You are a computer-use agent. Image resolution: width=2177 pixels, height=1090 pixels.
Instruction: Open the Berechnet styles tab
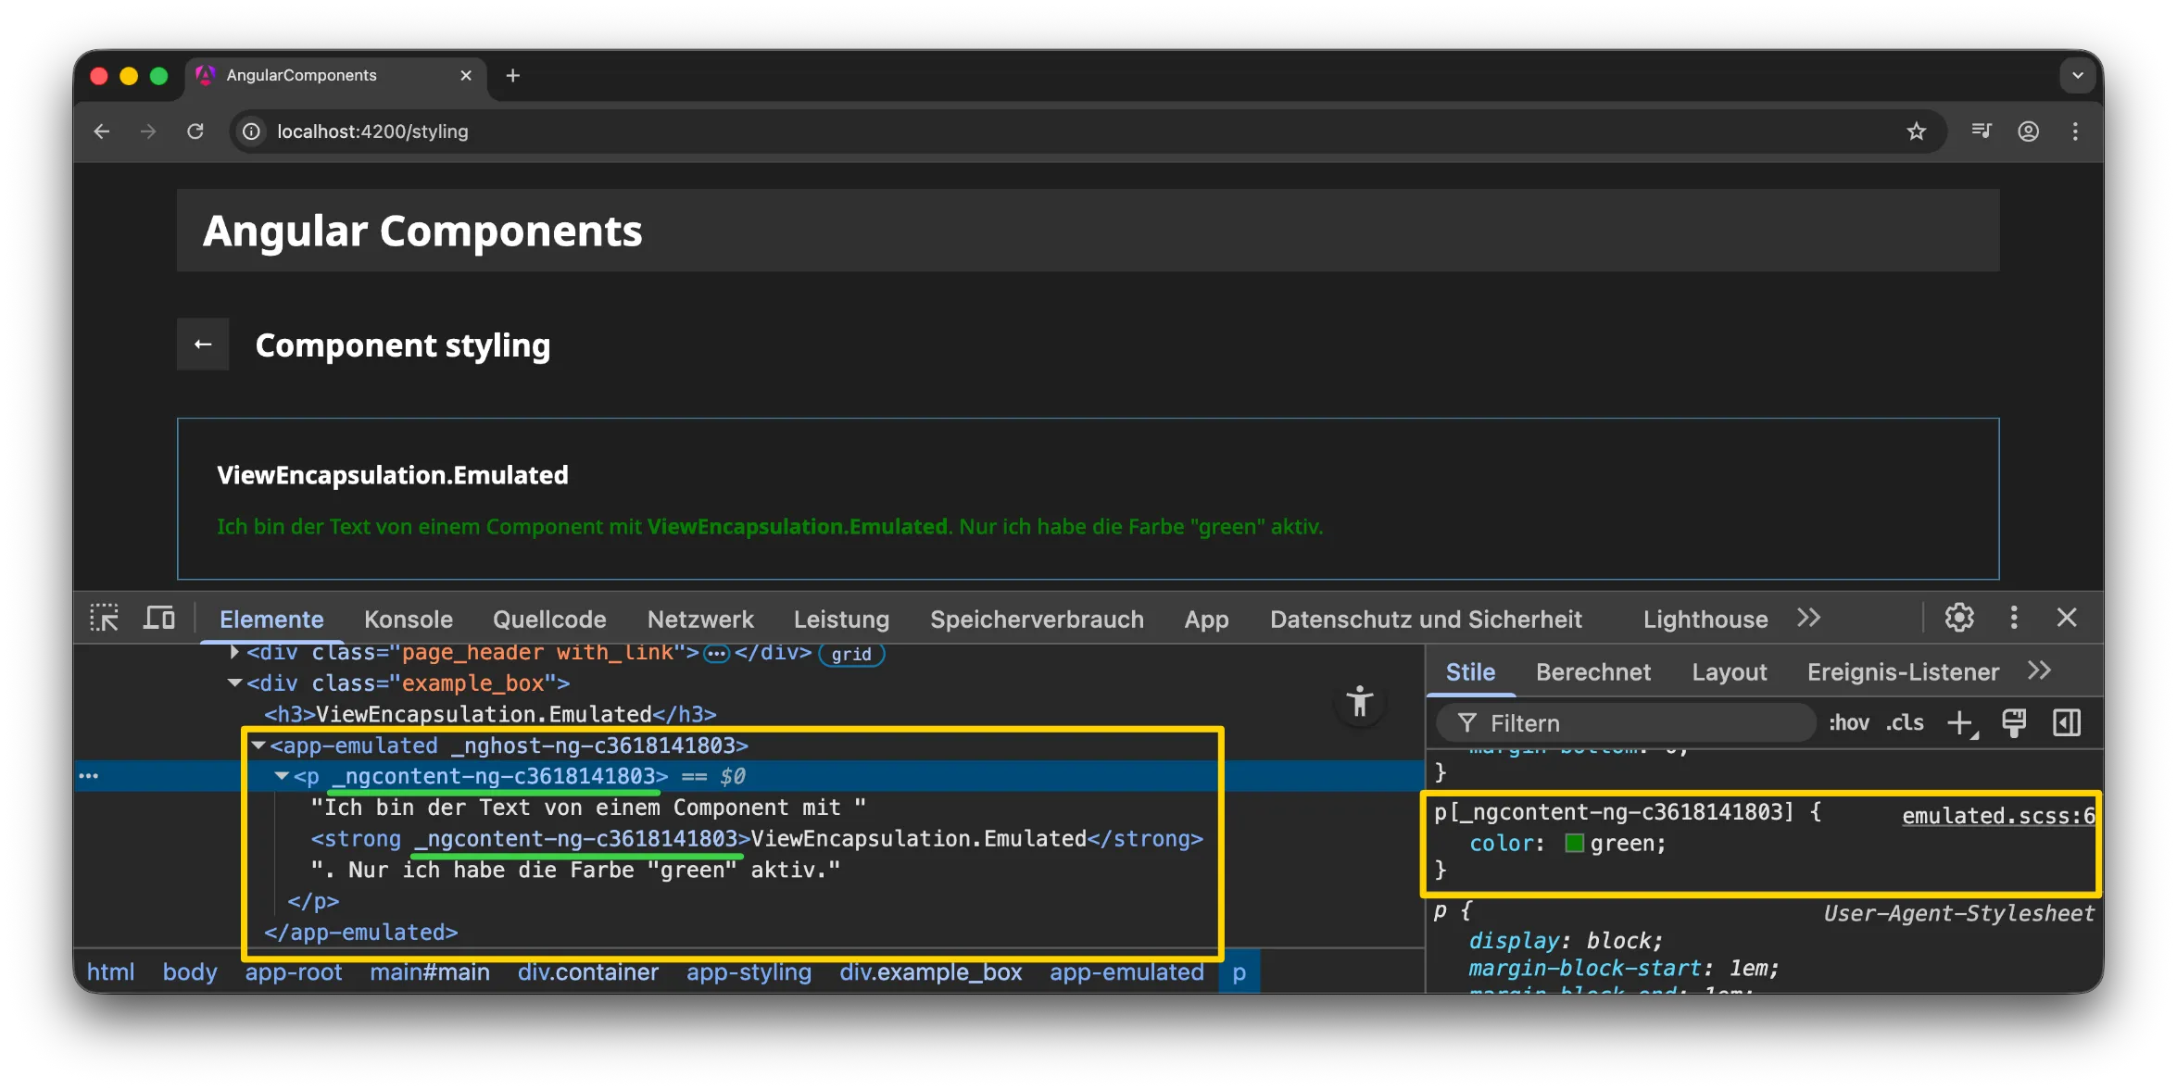[1592, 672]
